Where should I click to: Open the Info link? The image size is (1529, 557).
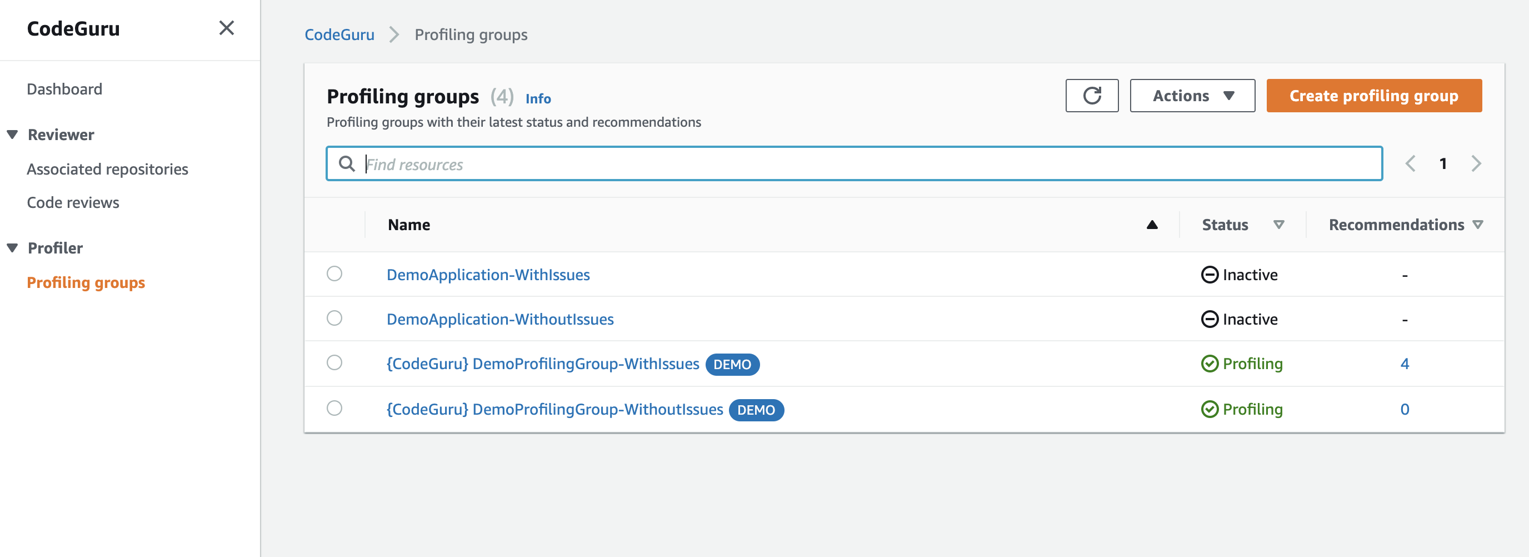[538, 98]
